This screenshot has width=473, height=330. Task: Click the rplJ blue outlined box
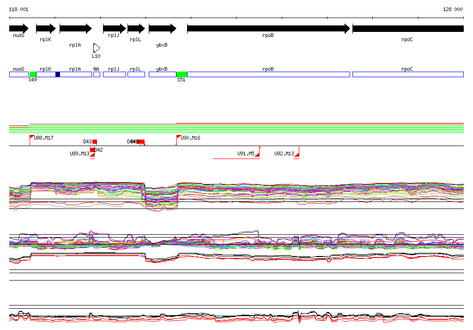115,74
